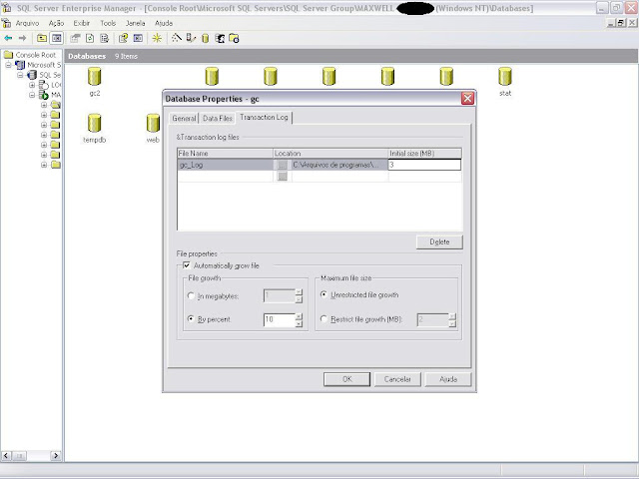The height and width of the screenshot is (479, 639).
Task: Expand the open Databases folder tree node
Action: 44,105
